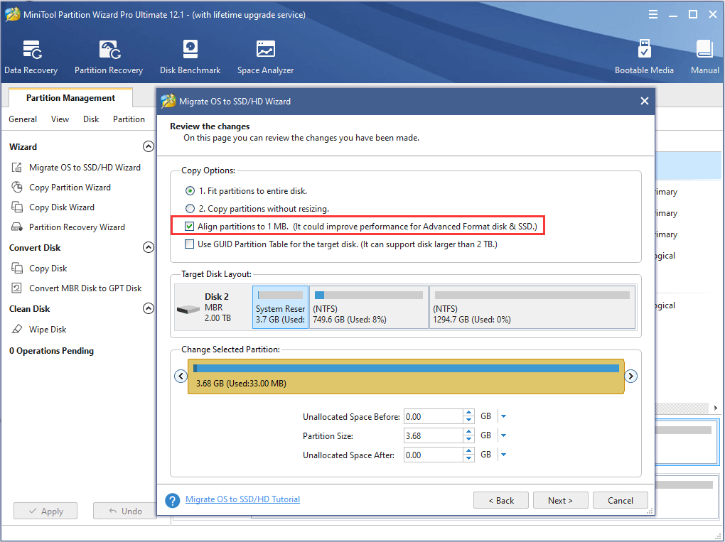This screenshot has width=725, height=542.
Task: Click the Next button
Action: 560,500
